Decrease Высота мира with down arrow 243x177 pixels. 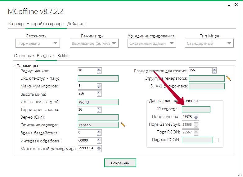coord(99,95)
